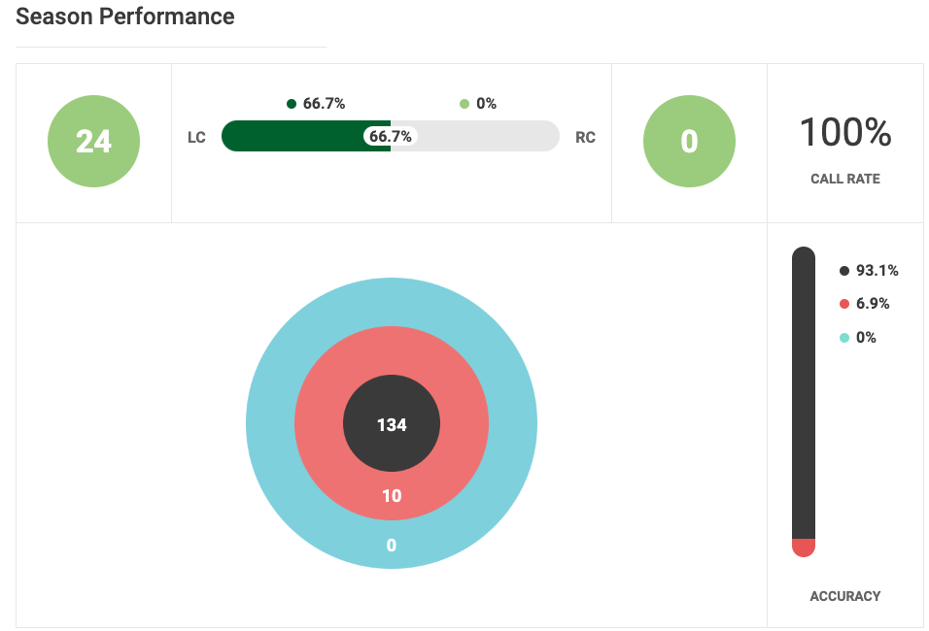This screenshot has width=929, height=631.
Task: Click the LC label
Action: (196, 138)
